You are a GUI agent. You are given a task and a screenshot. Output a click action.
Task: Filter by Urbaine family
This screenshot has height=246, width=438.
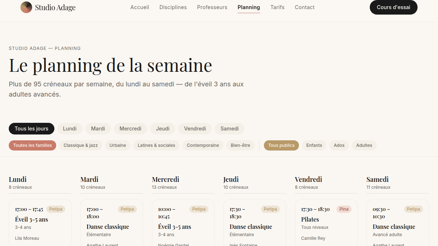pos(118,145)
